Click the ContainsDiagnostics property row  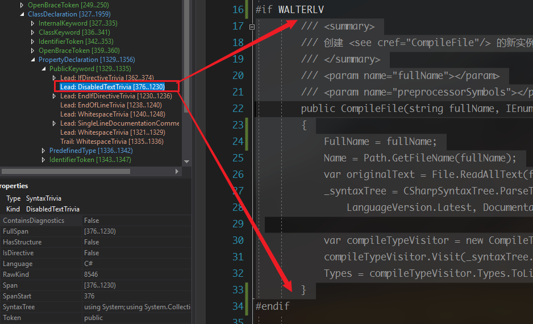click(x=96, y=221)
